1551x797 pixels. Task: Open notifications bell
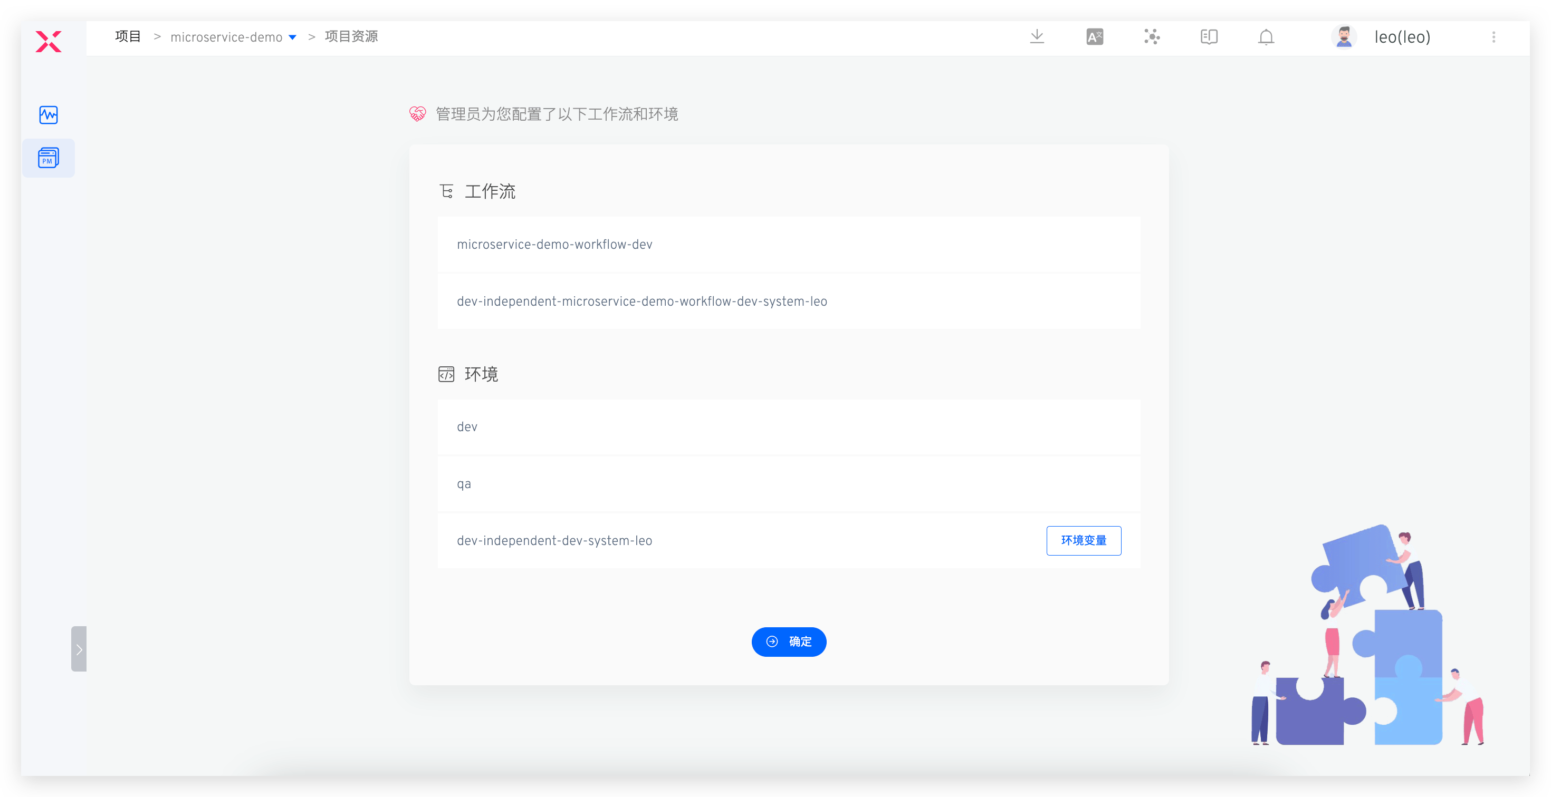tap(1266, 37)
